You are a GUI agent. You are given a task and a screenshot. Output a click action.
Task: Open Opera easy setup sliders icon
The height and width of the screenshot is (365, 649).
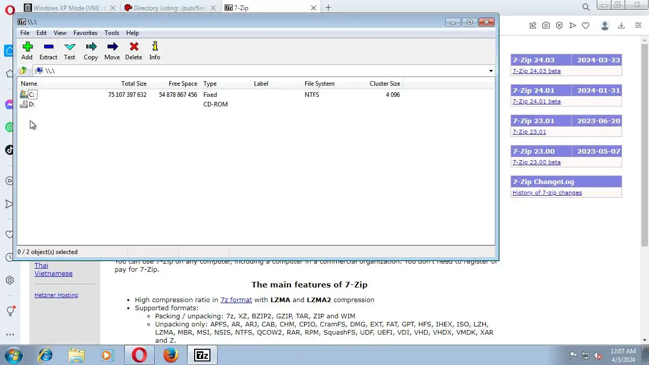pos(638,25)
